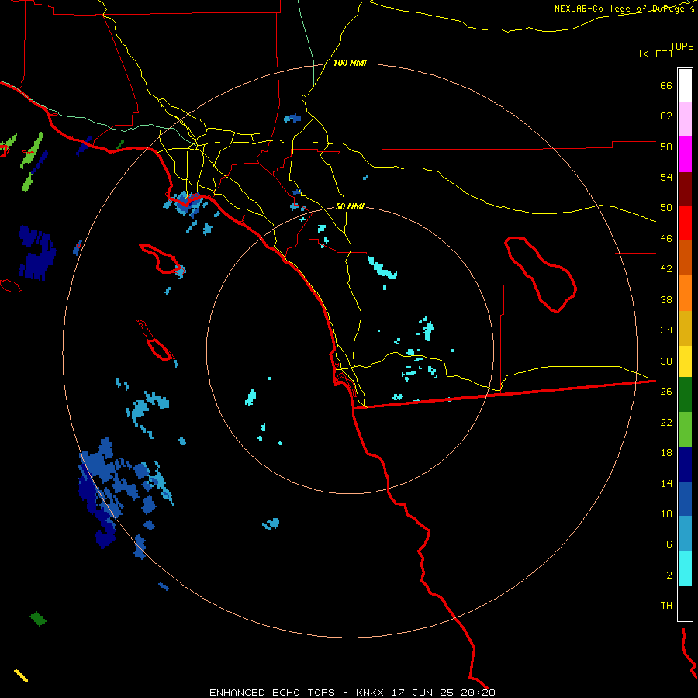
Task: Click the '54' legend value
Action: tap(666, 177)
